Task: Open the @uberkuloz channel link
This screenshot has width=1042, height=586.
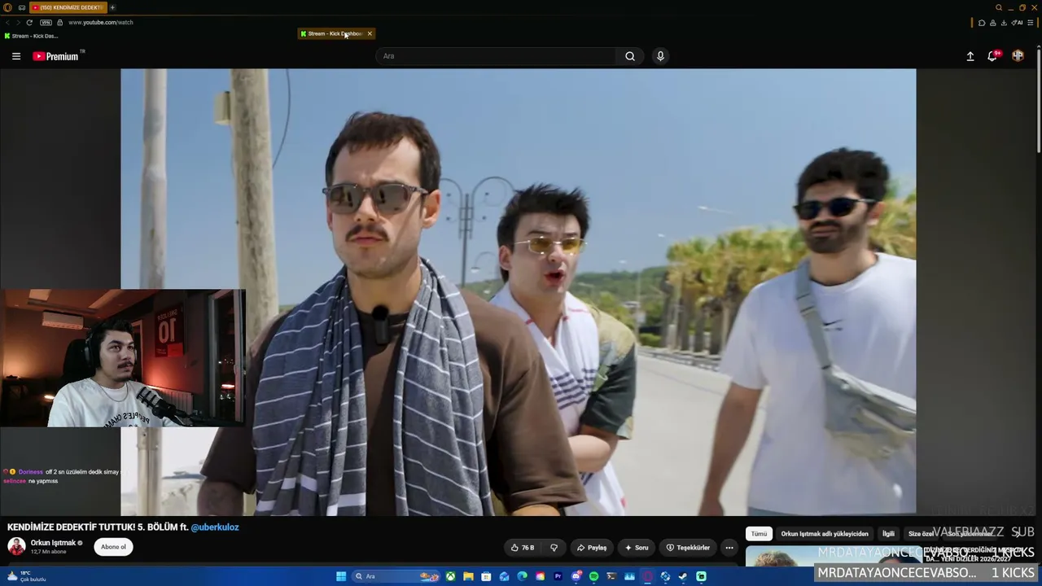Action: pos(215,527)
